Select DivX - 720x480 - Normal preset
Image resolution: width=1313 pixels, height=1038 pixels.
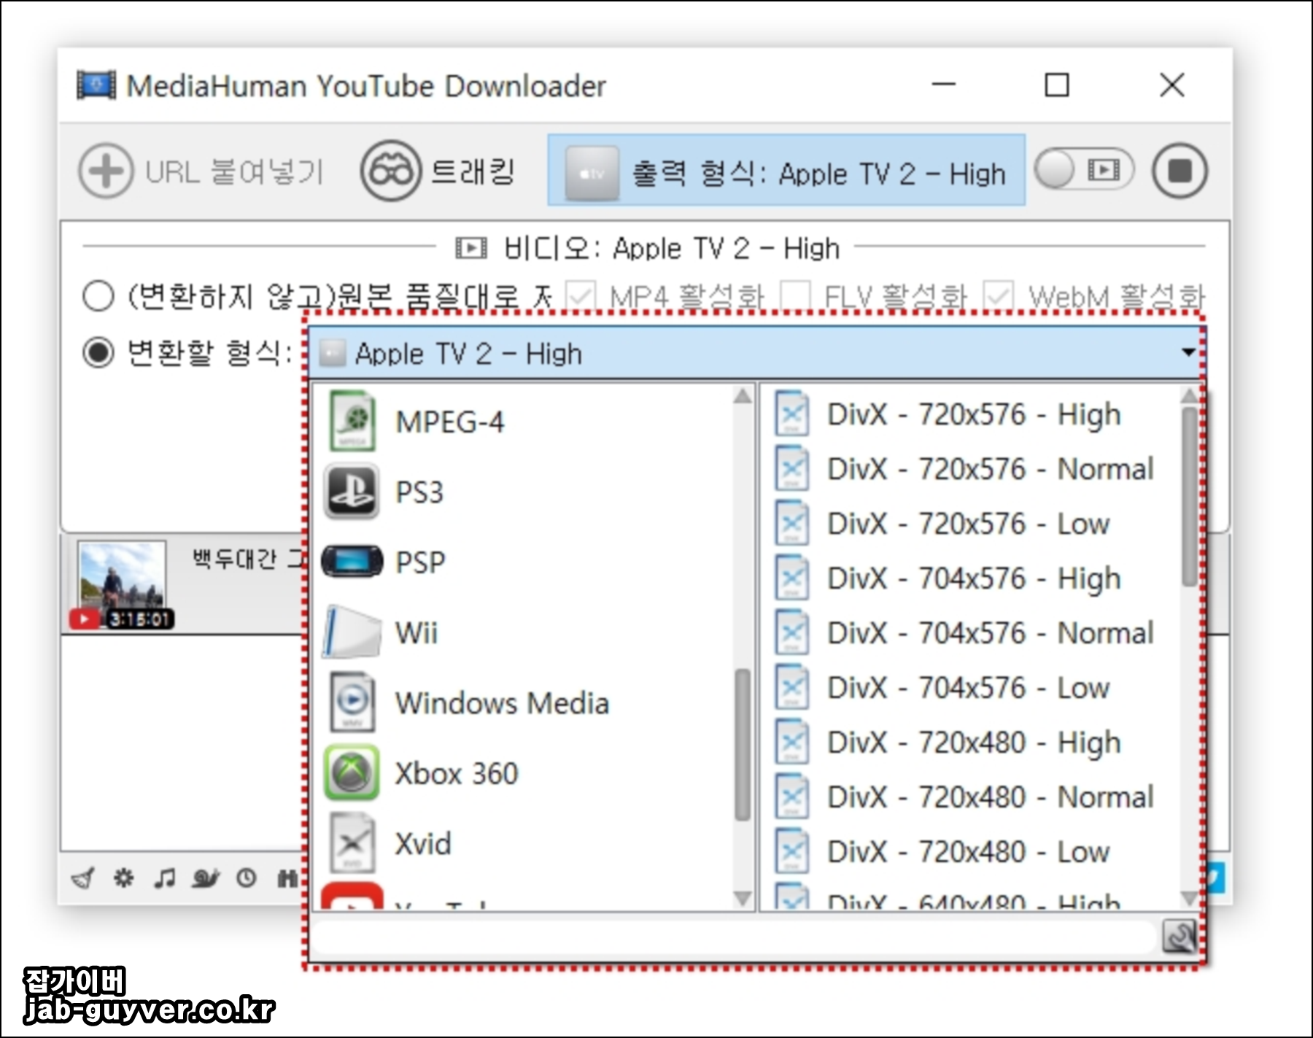pos(970,797)
